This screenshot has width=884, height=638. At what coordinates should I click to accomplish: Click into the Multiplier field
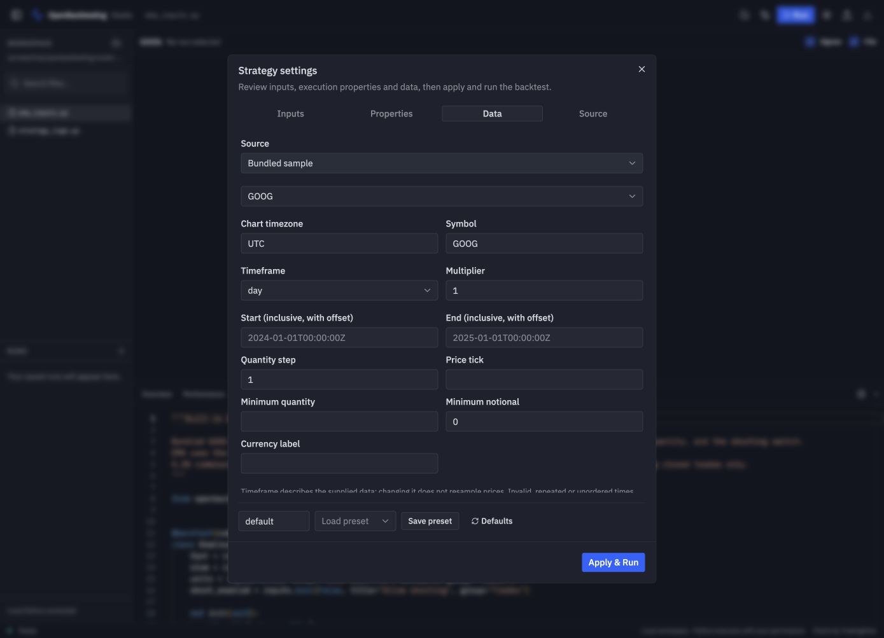544,291
